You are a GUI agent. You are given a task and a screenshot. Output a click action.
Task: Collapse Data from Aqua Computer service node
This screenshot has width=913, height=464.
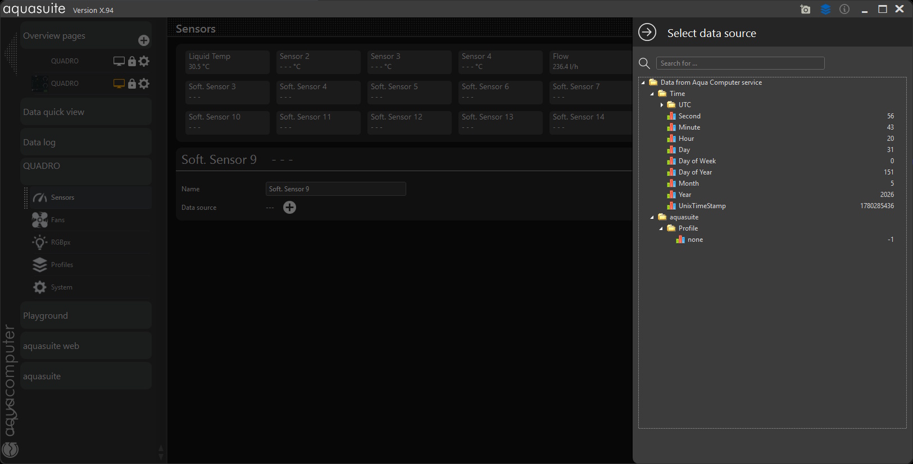coord(643,82)
